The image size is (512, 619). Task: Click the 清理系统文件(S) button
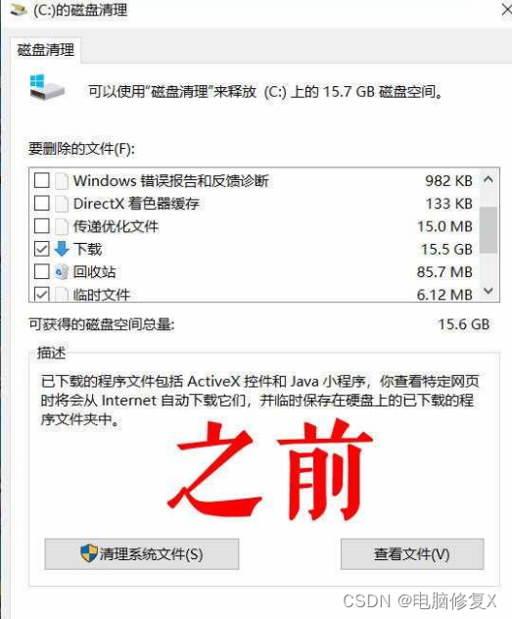click(x=142, y=553)
